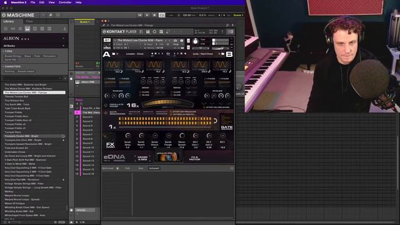Viewport: 400px width, 225px height.
Task: Select the Sounds icon in browser type row
Action: (x=20, y=29)
